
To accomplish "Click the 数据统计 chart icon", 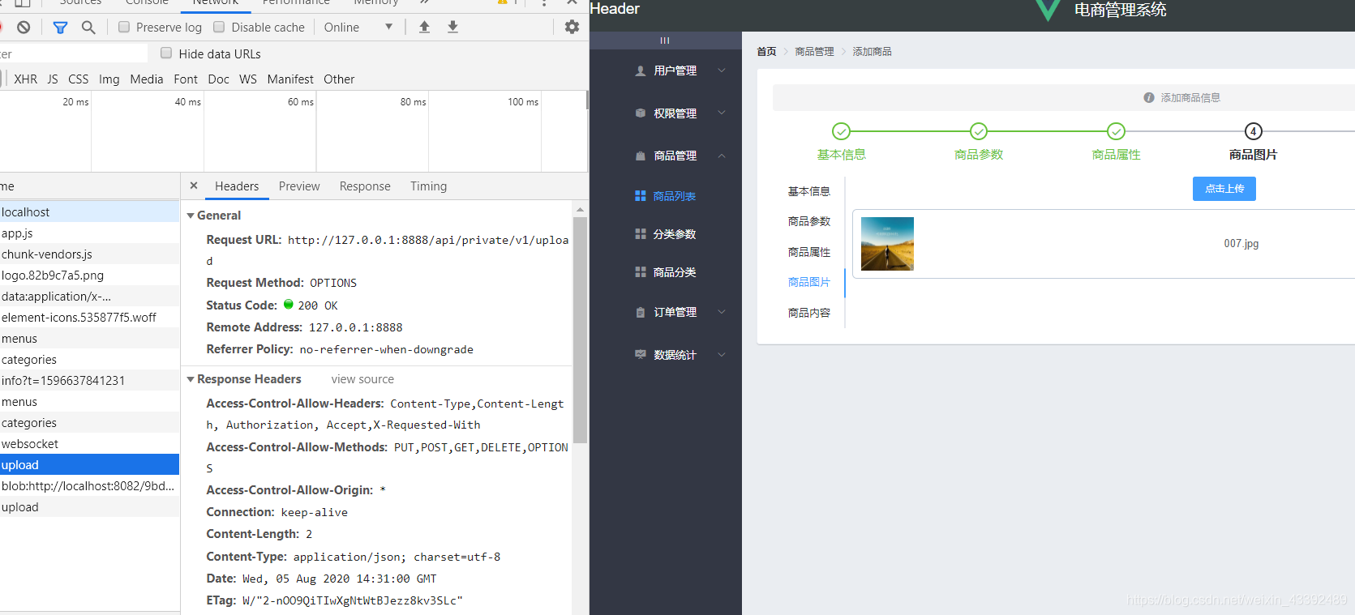I will (641, 355).
